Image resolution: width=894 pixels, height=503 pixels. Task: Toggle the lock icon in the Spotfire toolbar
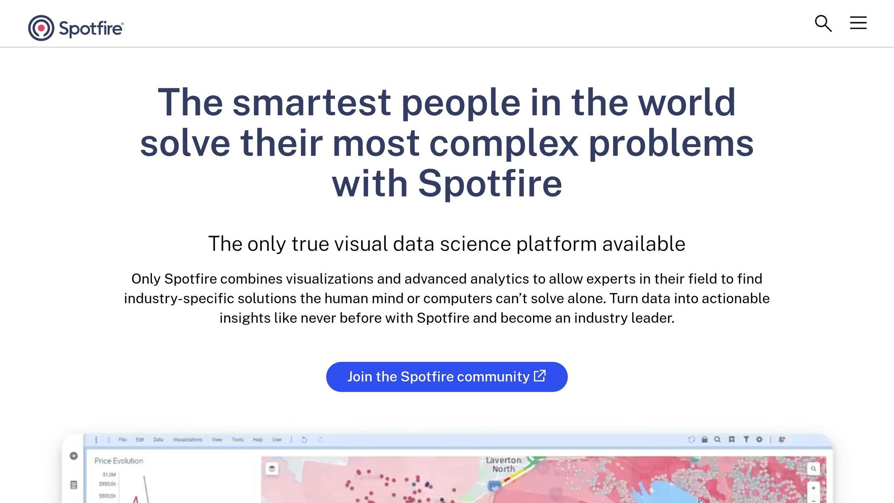coord(705,440)
